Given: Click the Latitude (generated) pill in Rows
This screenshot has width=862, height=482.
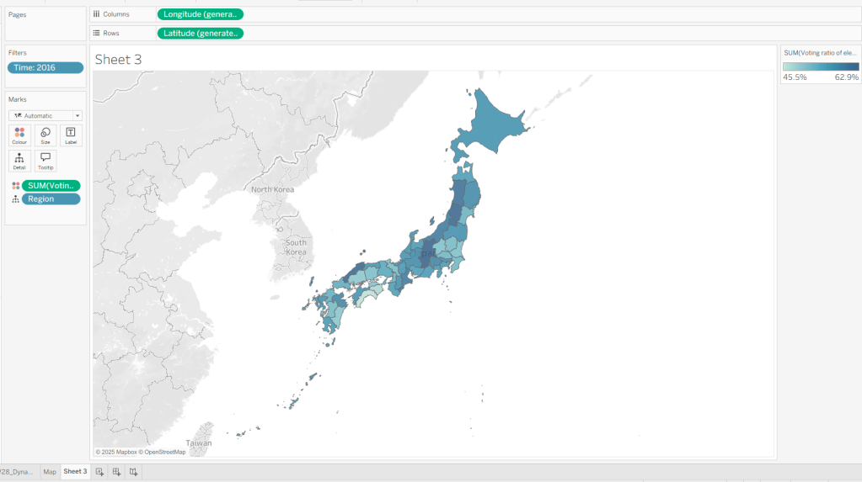Looking at the screenshot, I should (x=200, y=33).
